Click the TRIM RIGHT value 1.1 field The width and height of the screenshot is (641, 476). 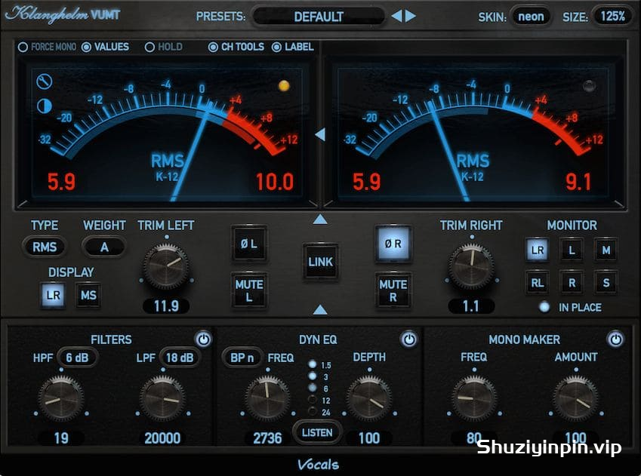[471, 306]
